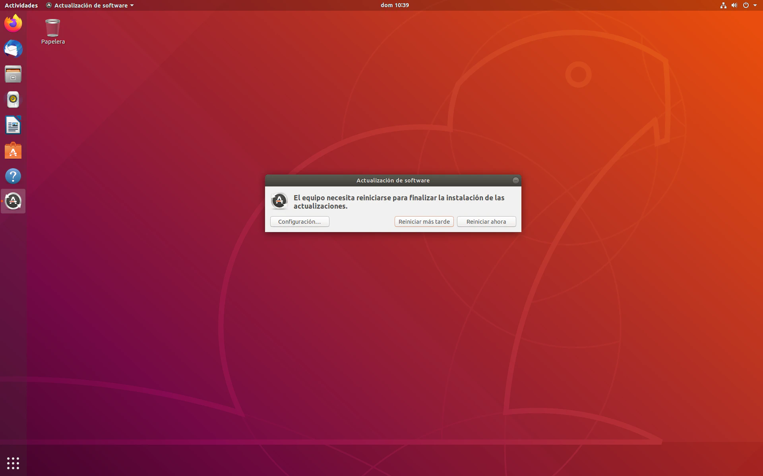The height and width of the screenshot is (476, 763).
Task: Open Firefox from the dock
Action: coord(13,23)
